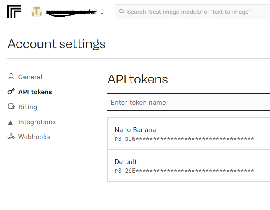Click the masked r8_bQW token value
The width and height of the screenshot is (270, 210).
[184, 139]
